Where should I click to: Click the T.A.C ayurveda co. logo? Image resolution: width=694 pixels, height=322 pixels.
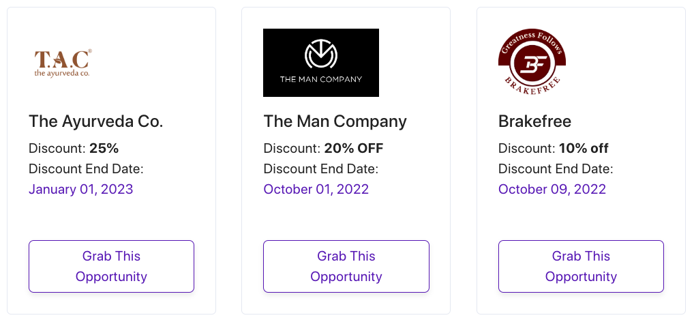(63, 63)
